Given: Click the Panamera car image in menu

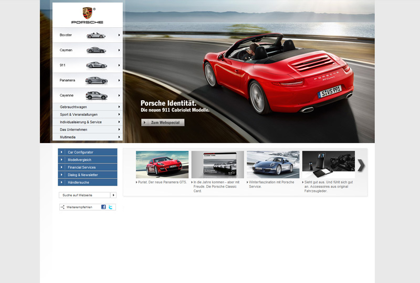Looking at the screenshot, I should (97, 80).
